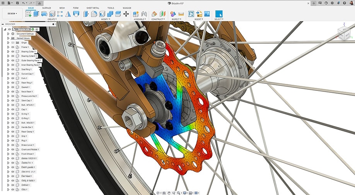This screenshot has height=195, width=355.
Task: Expand the Document Settings node
Action: 8,34
